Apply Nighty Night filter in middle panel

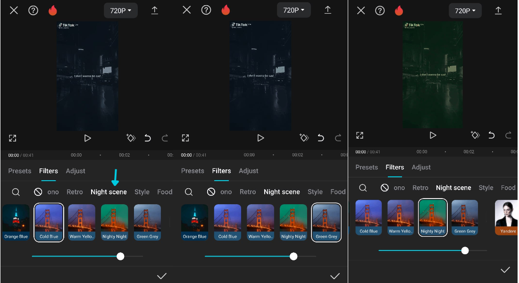(x=293, y=222)
